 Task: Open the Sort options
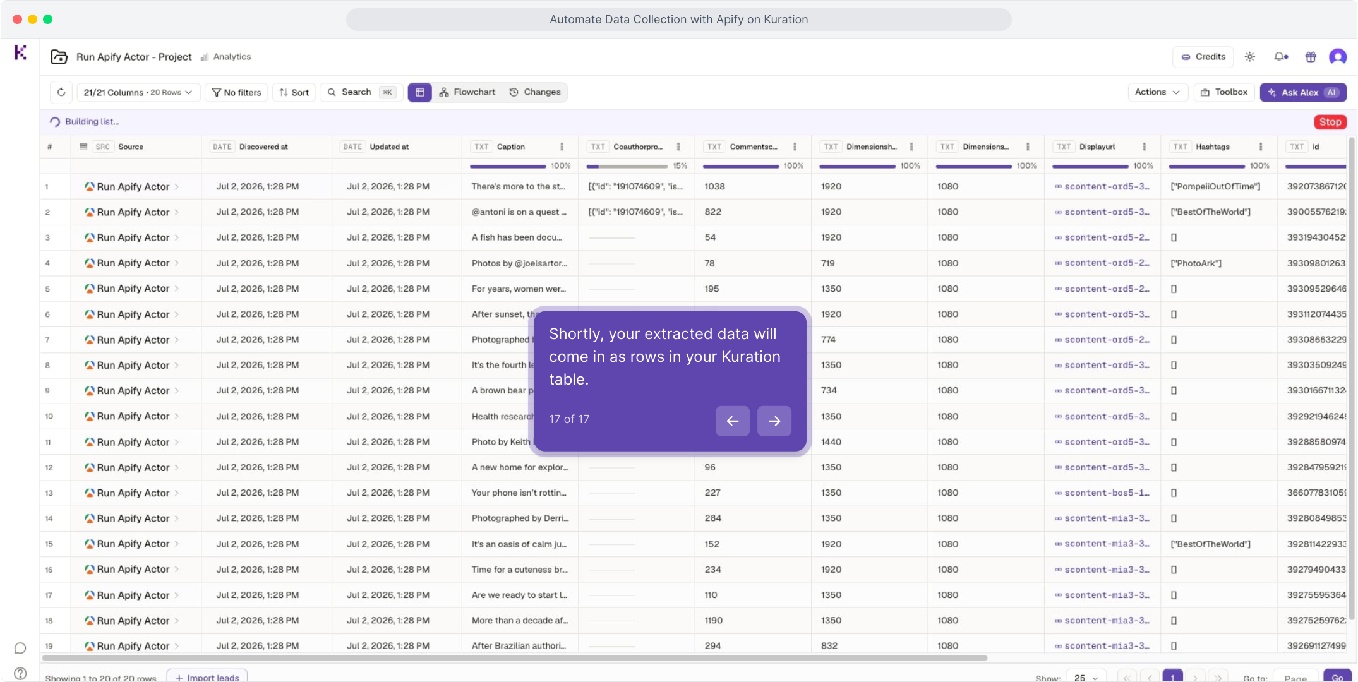click(x=294, y=92)
